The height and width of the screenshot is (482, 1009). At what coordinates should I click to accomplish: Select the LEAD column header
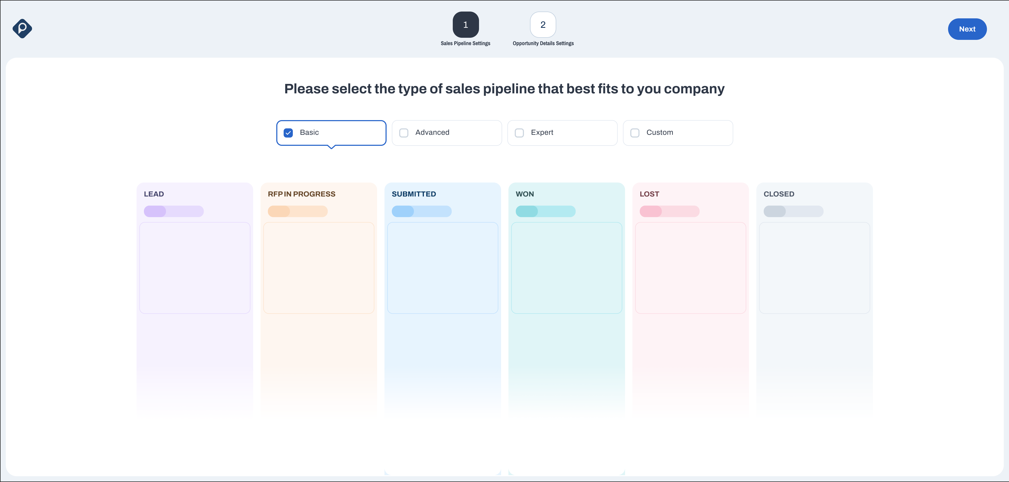[x=154, y=194]
